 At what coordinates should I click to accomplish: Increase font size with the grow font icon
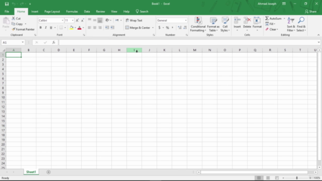[77, 20]
